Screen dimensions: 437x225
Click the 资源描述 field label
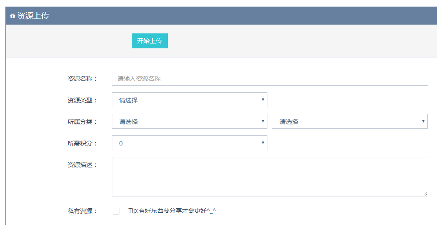coord(82,165)
